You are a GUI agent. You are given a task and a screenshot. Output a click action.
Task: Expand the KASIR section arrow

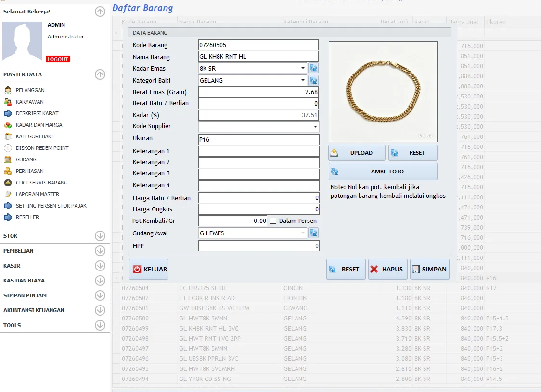point(100,266)
